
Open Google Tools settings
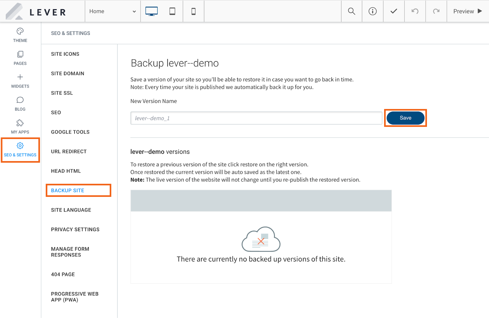coord(70,132)
